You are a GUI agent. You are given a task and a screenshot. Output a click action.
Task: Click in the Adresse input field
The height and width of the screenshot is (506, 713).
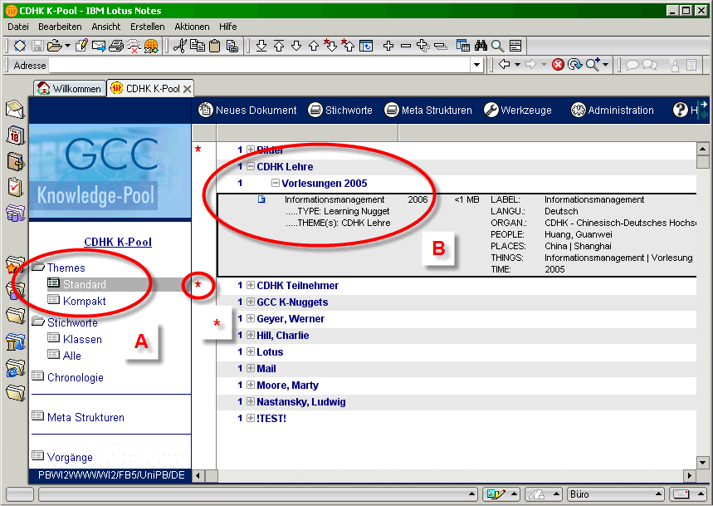[260, 65]
